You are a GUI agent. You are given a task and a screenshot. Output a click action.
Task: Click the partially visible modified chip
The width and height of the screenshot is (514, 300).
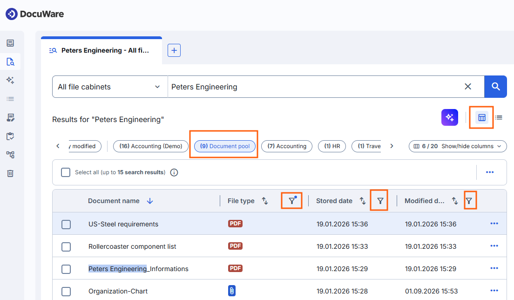click(x=85, y=146)
